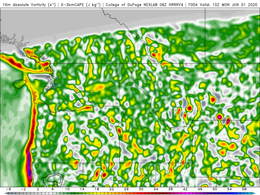Click the '10' colorbar tick label
This screenshot has height=195, width=260.
pos(67,189)
